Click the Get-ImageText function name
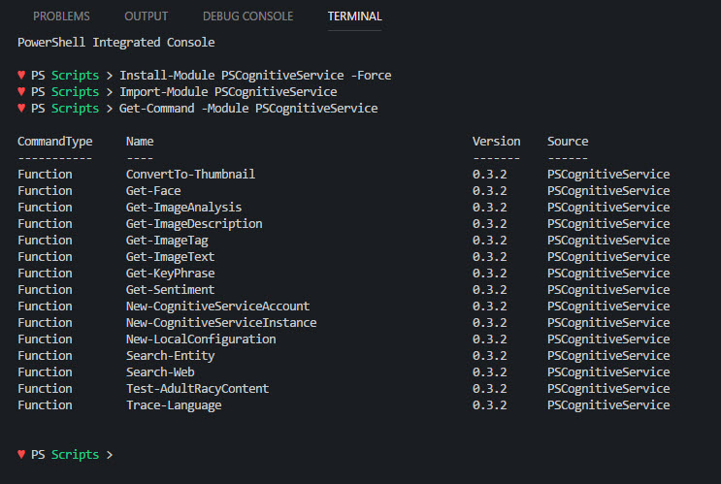Screen dimensions: 721x484 click(170, 257)
